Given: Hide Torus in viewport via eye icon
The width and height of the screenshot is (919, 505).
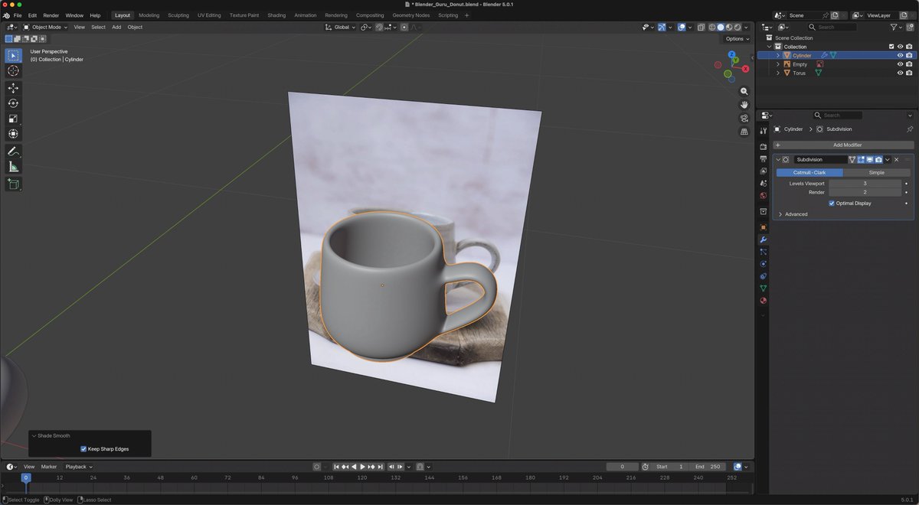Looking at the screenshot, I should (x=900, y=73).
